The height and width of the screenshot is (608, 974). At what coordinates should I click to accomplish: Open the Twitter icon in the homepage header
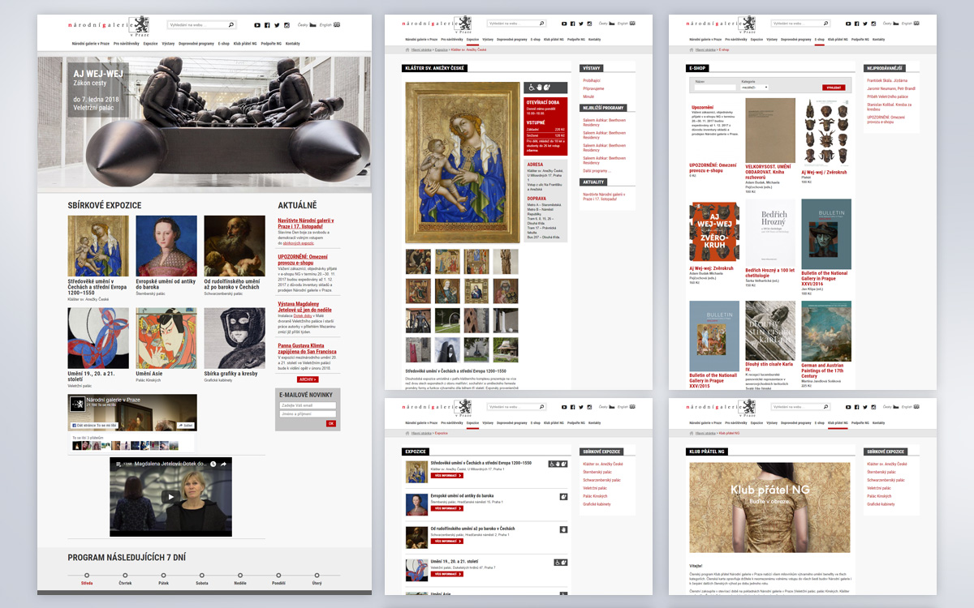point(276,25)
